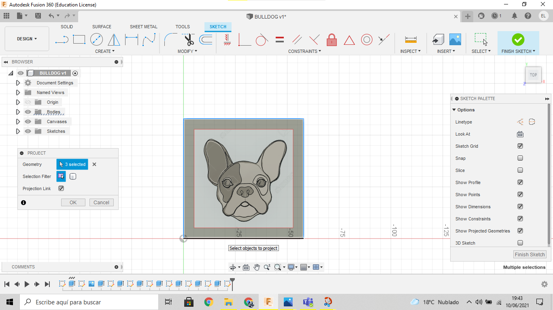
Task: Click the Look At icon in Sketch Palette
Action: point(520,134)
